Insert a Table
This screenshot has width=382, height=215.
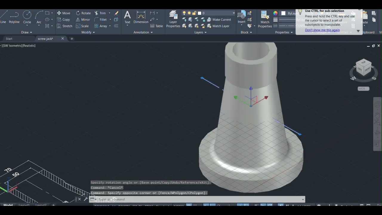pos(156,26)
